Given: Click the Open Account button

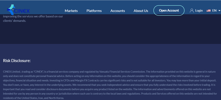Looking at the screenshot, I should [x=169, y=10].
